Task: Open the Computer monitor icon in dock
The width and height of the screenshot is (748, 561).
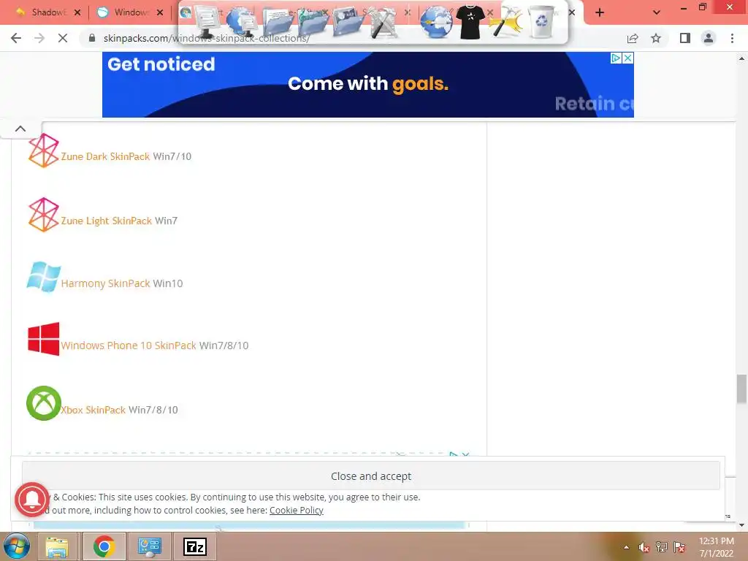Action: (x=208, y=21)
